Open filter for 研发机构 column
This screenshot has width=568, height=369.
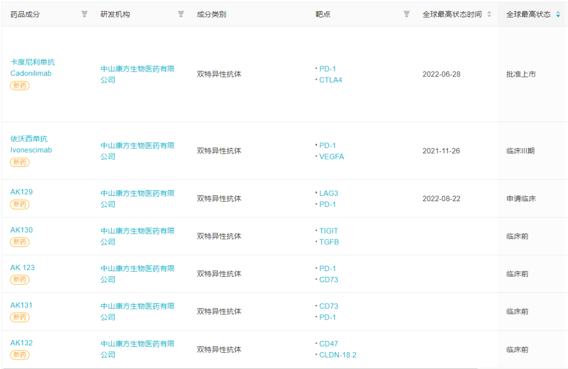pos(181,14)
